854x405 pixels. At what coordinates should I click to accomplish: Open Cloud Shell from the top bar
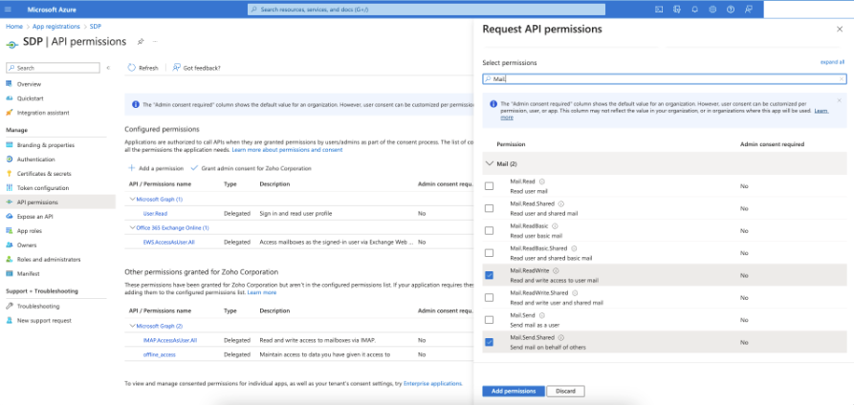pyautogui.click(x=660, y=9)
